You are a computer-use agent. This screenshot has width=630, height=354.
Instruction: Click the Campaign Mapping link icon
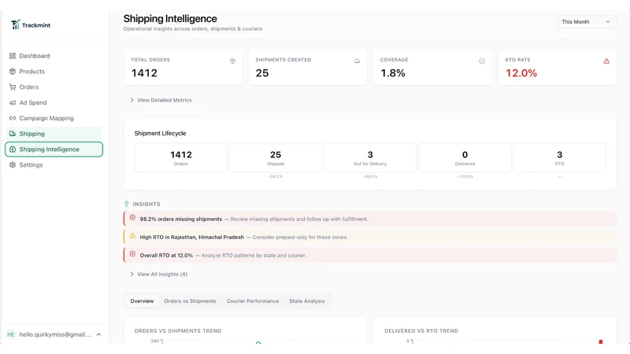point(13,119)
